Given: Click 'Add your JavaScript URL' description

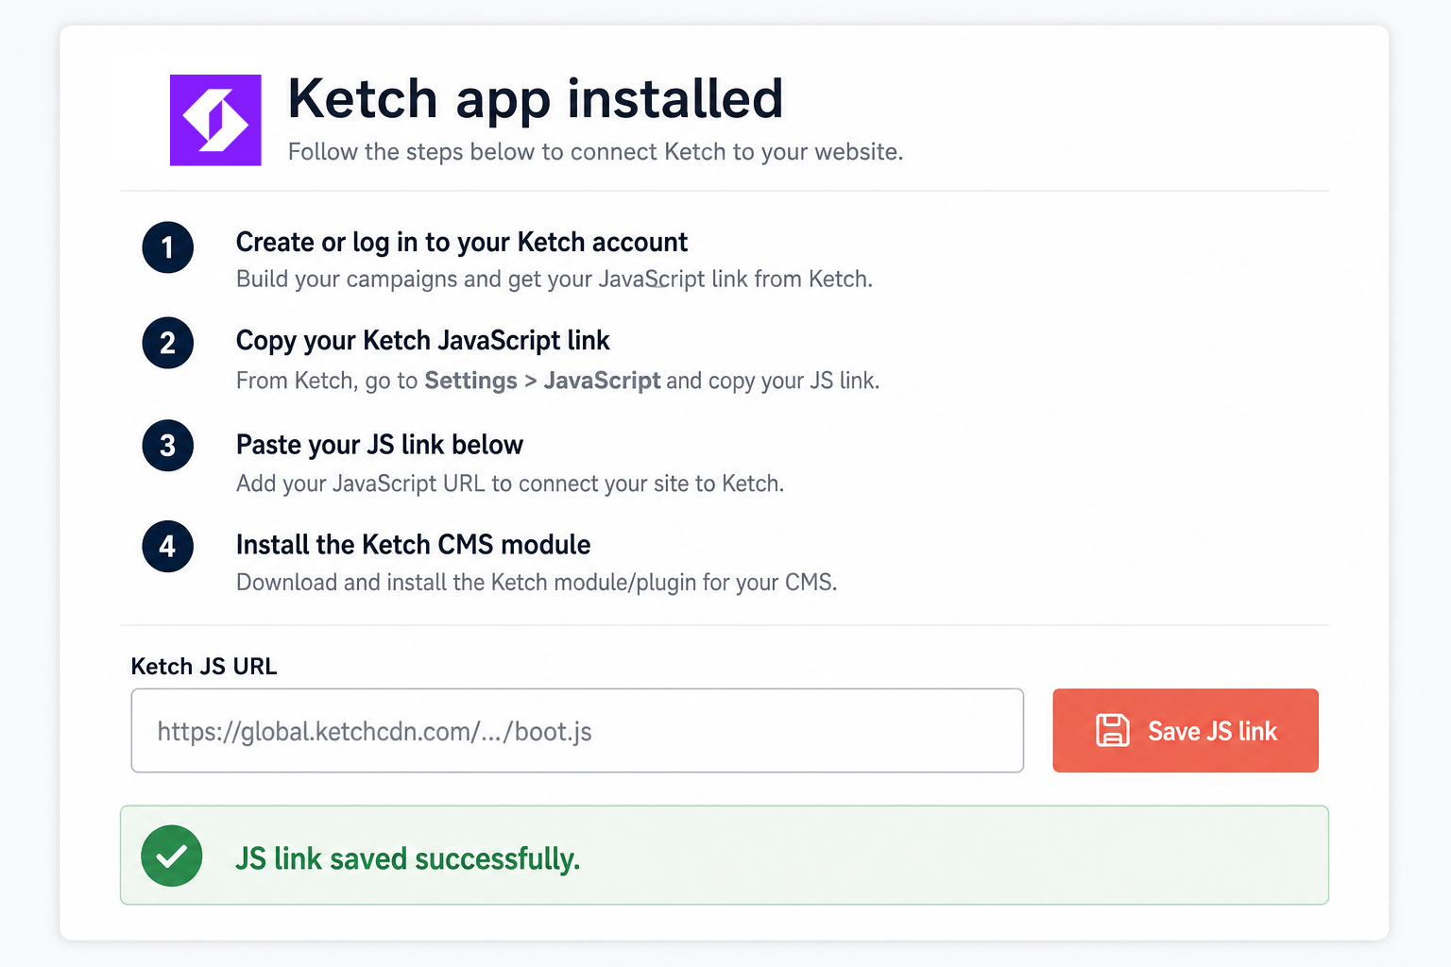Looking at the screenshot, I should click(510, 483).
